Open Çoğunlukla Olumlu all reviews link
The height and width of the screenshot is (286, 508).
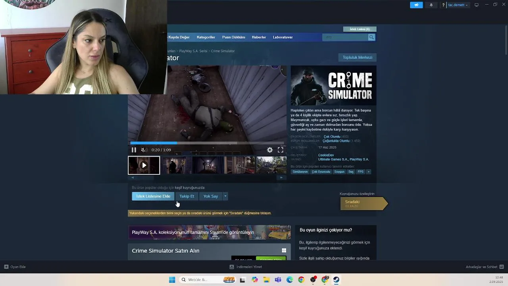336,141
